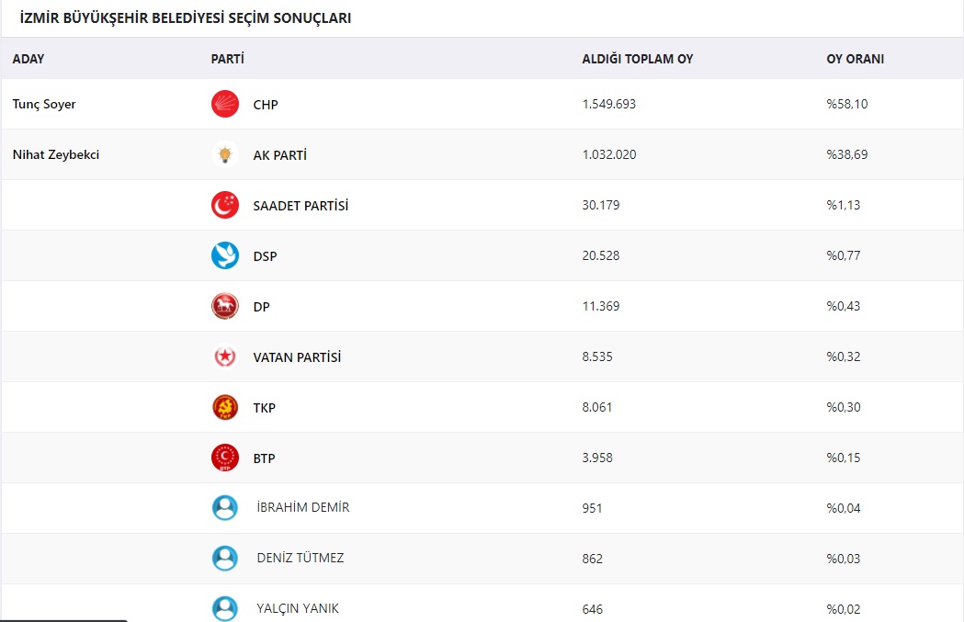Click the OY ORANI column header
The width and height of the screenshot is (964, 622).
pos(856,59)
